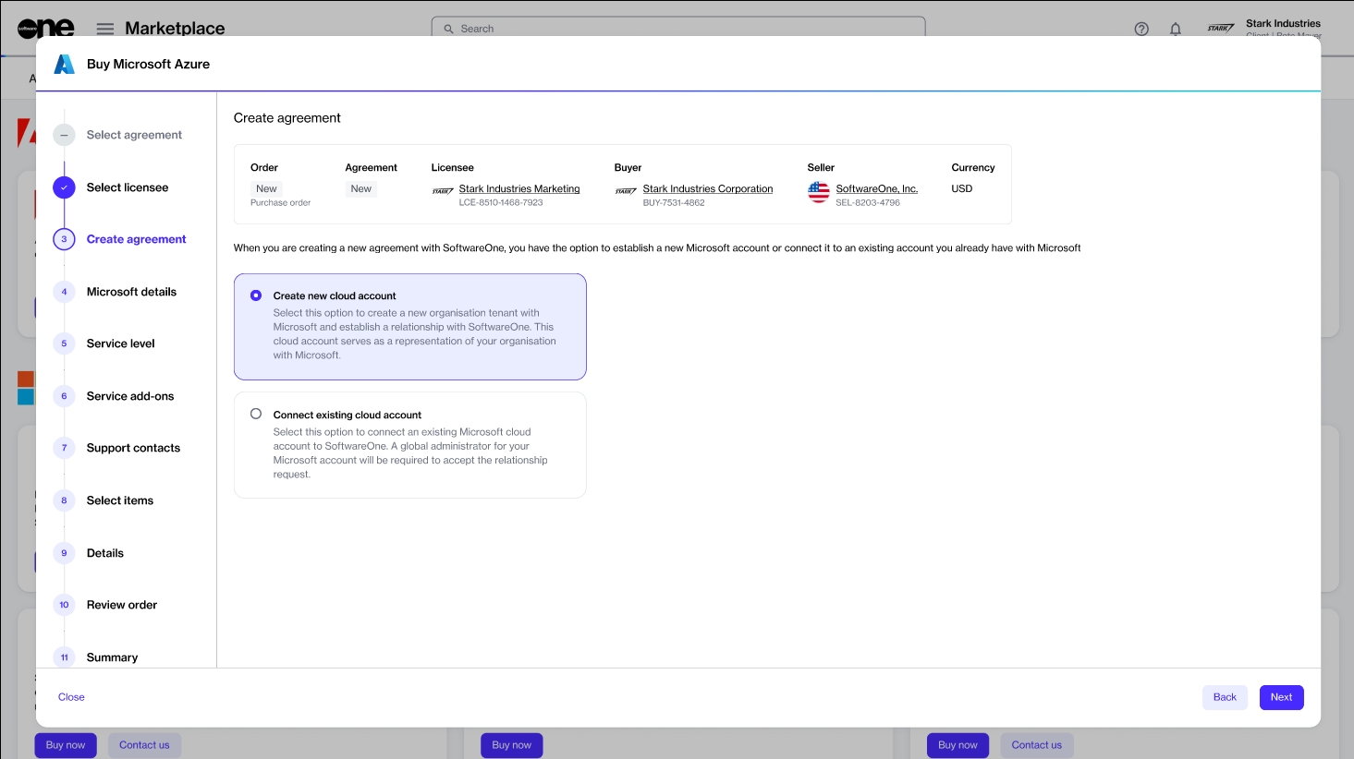
Task: Click the SoftwareOne US flag icon
Action: coord(819,191)
